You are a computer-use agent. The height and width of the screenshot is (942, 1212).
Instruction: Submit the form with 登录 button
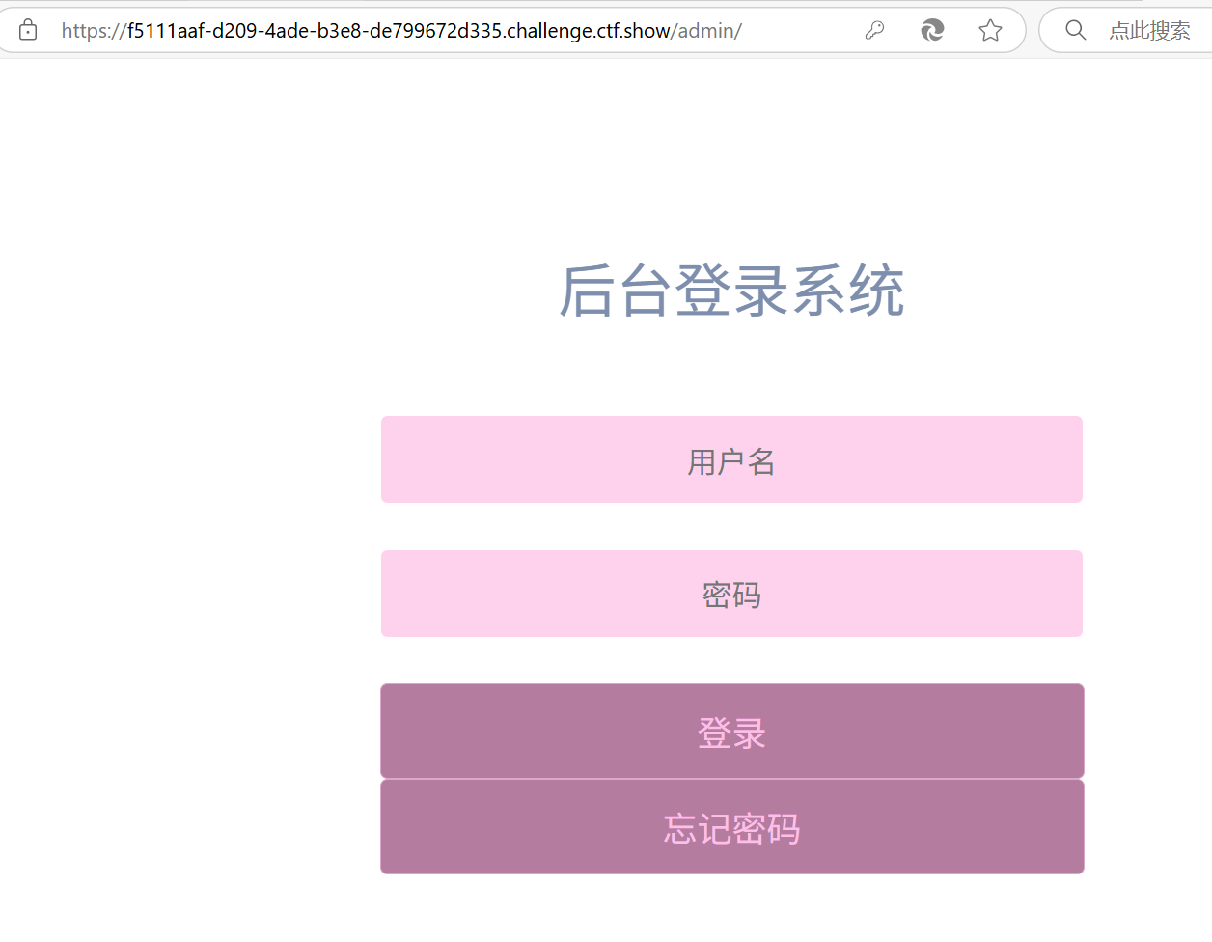pos(732,732)
